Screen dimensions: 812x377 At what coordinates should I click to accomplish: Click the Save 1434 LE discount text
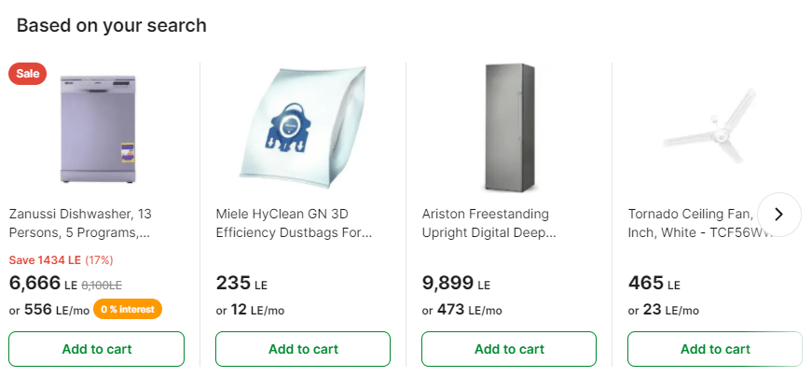coord(61,259)
